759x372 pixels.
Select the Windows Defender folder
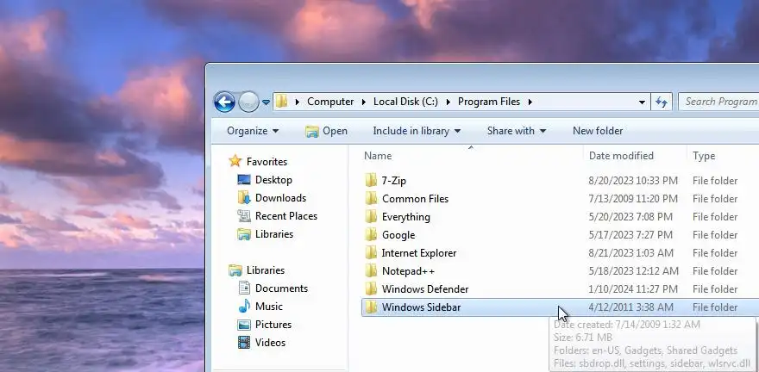[x=425, y=289]
